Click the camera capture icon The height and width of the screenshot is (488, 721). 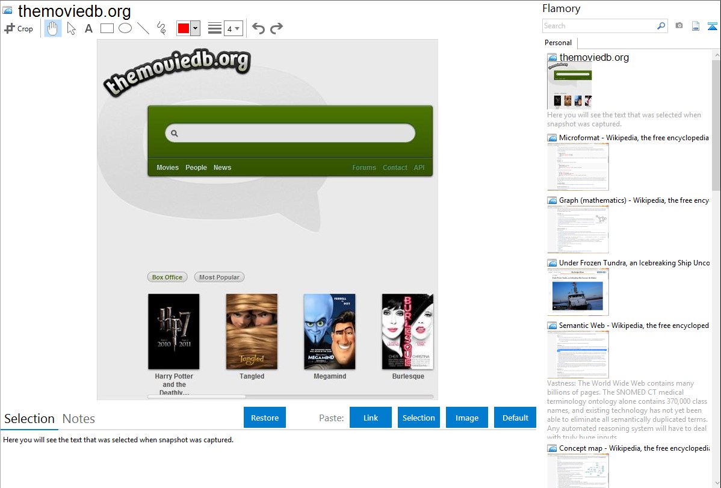(679, 26)
